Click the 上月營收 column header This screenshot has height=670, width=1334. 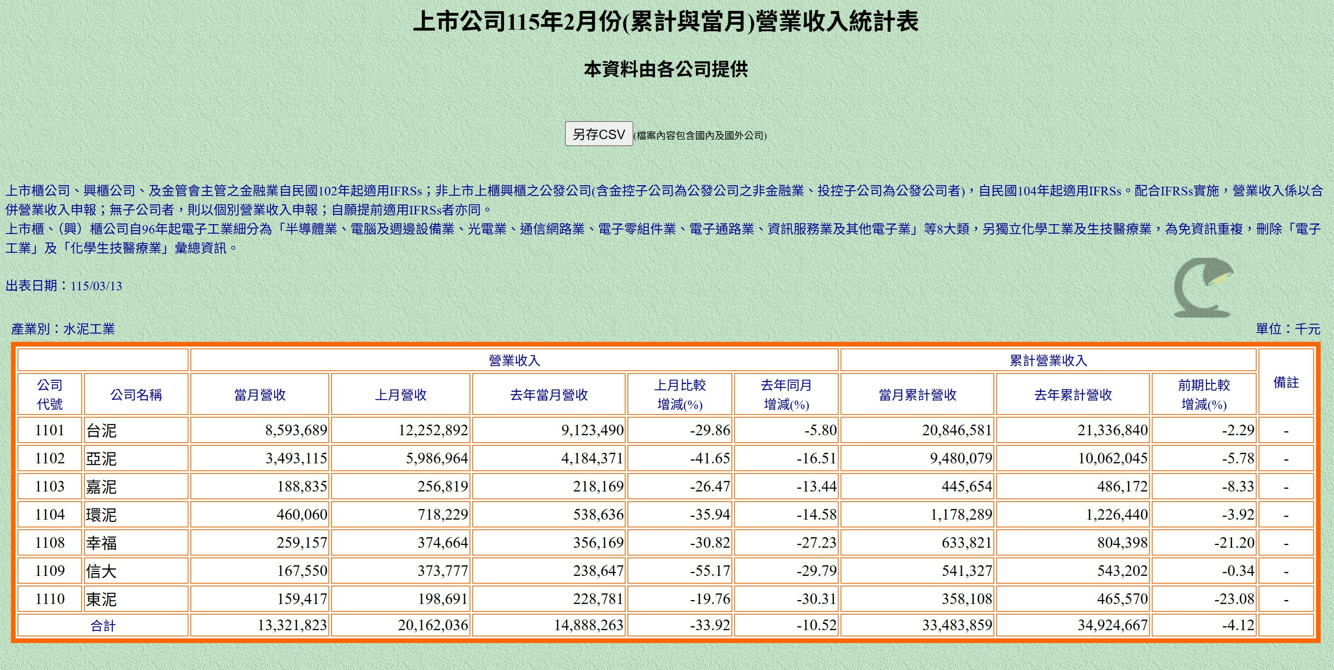[401, 395]
